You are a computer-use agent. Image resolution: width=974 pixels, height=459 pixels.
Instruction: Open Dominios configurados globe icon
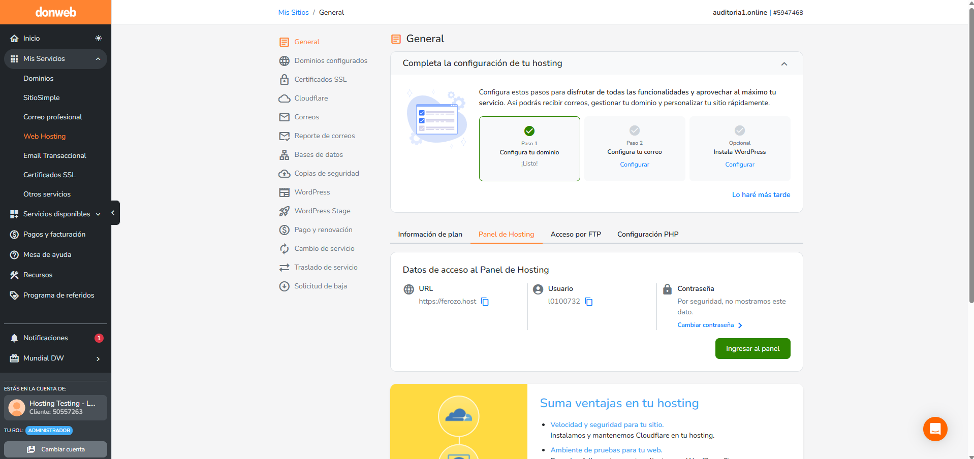(284, 61)
